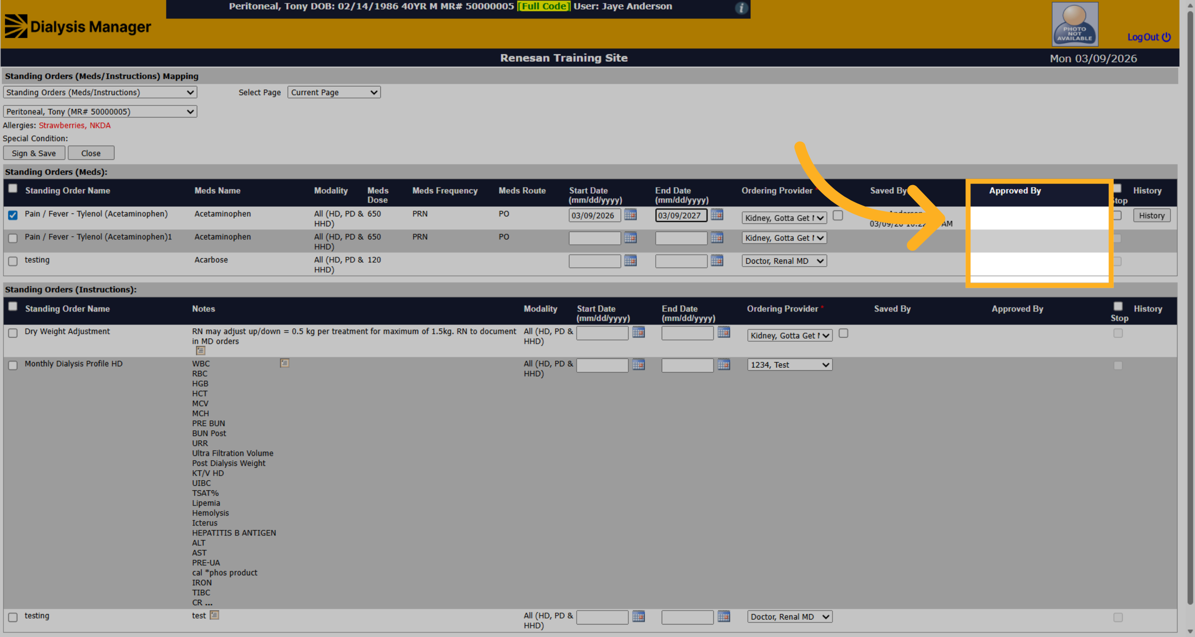This screenshot has height=637, width=1195.
Task: Open the notes icon beside WBC
Action: click(284, 363)
